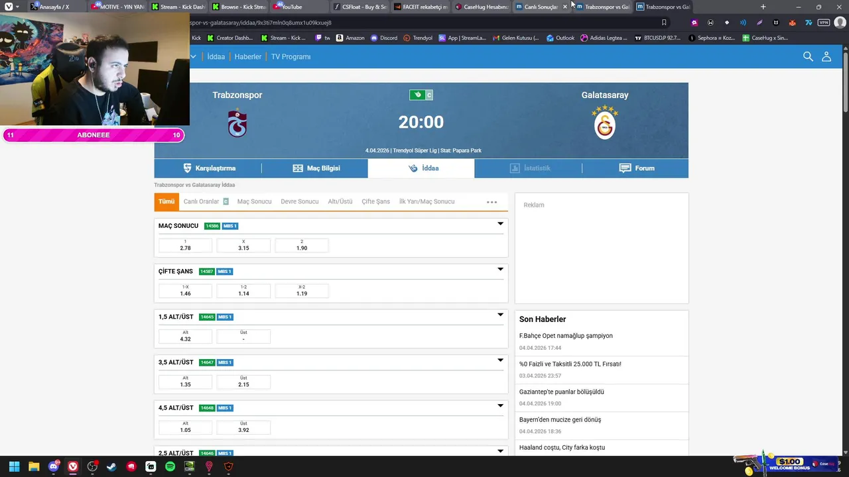The height and width of the screenshot is (477, 849).
Task: Open the Windows Start menu
Action: pos(14,466)
